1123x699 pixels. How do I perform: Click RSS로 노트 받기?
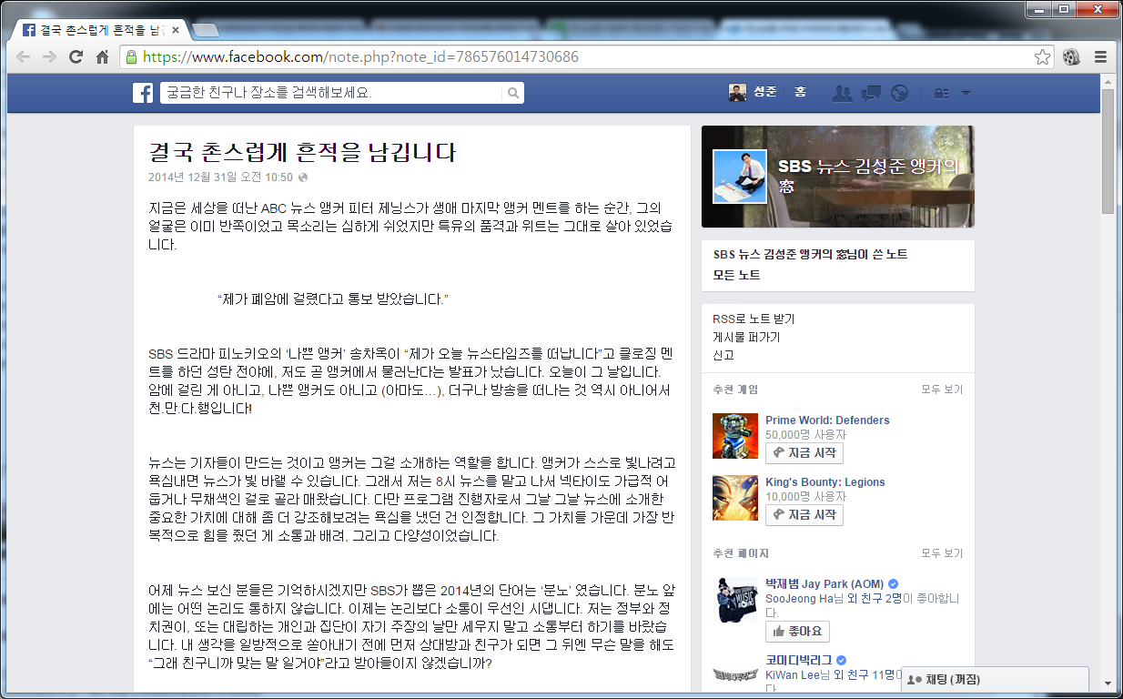pyautogui.click(x=754, y=319)
